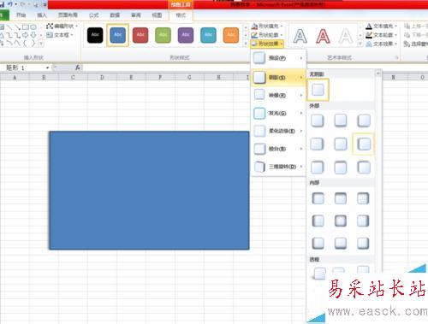
Task: Select the red Abc shape style
Action: point(140,35)
